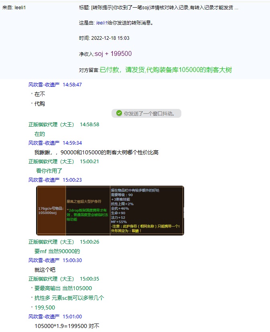Click the window shake notification bubble
Viewport: 270px width, 332px height.
[x=146, y=113]
